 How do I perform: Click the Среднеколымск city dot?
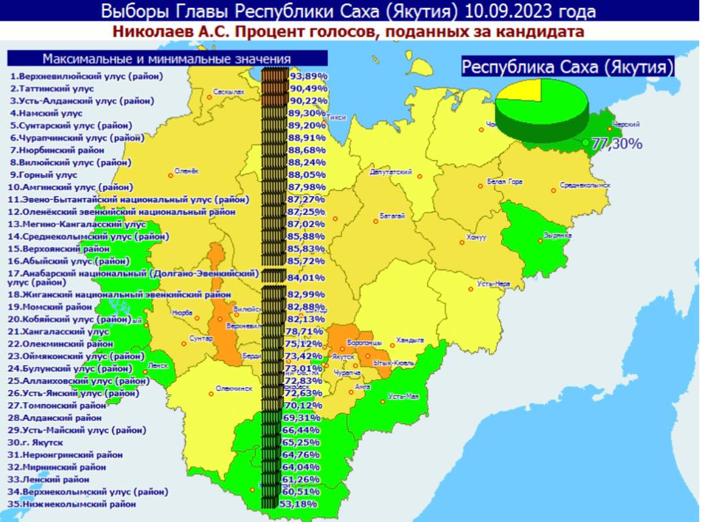554,190
